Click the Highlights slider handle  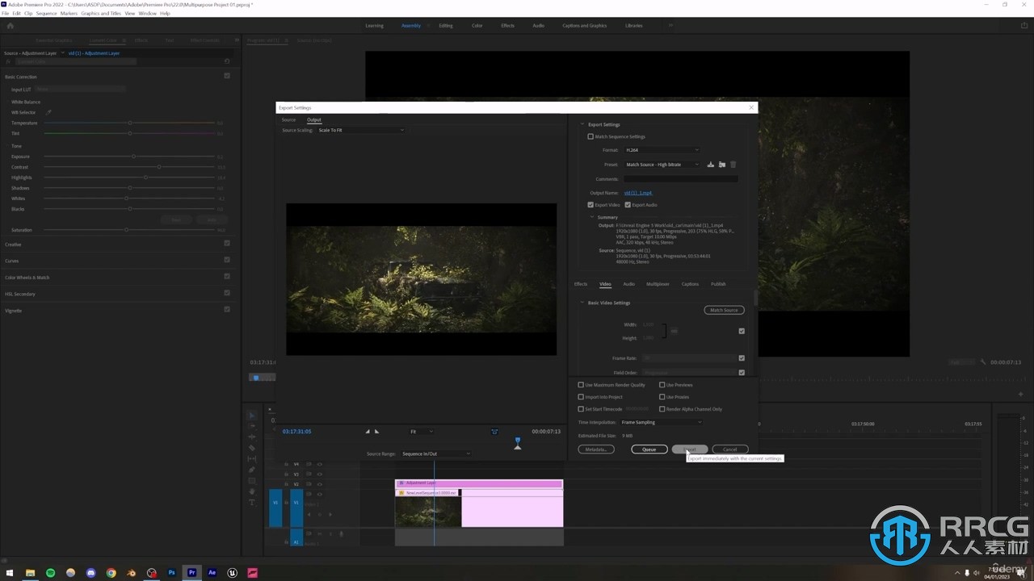(x=145, y=178)
